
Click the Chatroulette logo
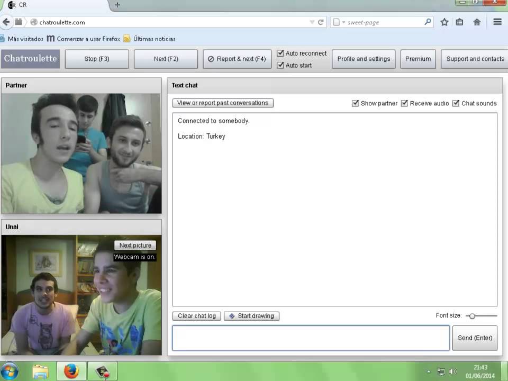[x=31, y=59]
